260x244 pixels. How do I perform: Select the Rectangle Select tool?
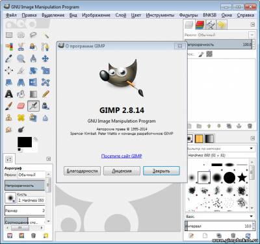pos(9,35)
